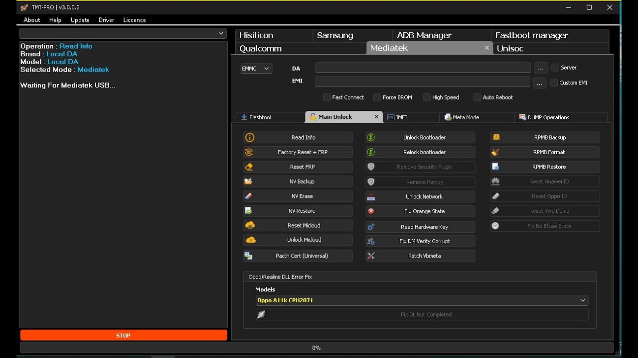Viewport: 638px width, 358px height.
Task: Open the Driver menu
Action: [x=106, y=20]
